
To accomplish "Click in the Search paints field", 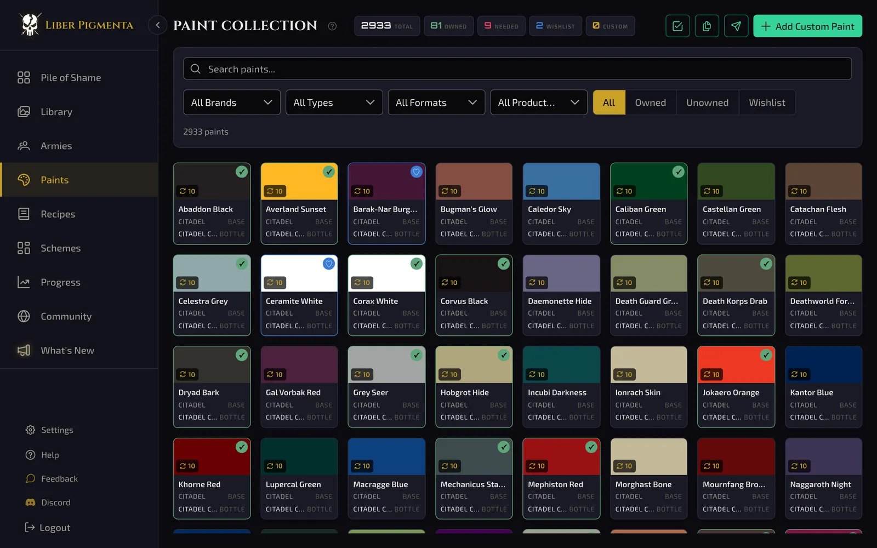I will (x=517, y=69).
